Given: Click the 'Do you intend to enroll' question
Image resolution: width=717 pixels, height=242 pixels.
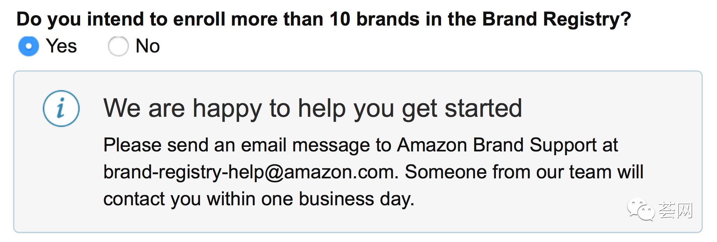Looking at the screenshot, I should coord(324,19).
